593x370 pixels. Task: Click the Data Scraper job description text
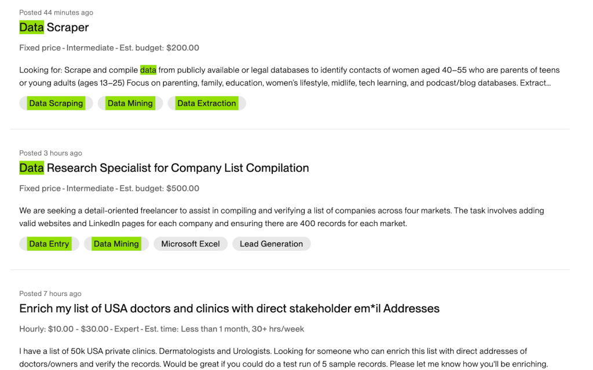290,77
